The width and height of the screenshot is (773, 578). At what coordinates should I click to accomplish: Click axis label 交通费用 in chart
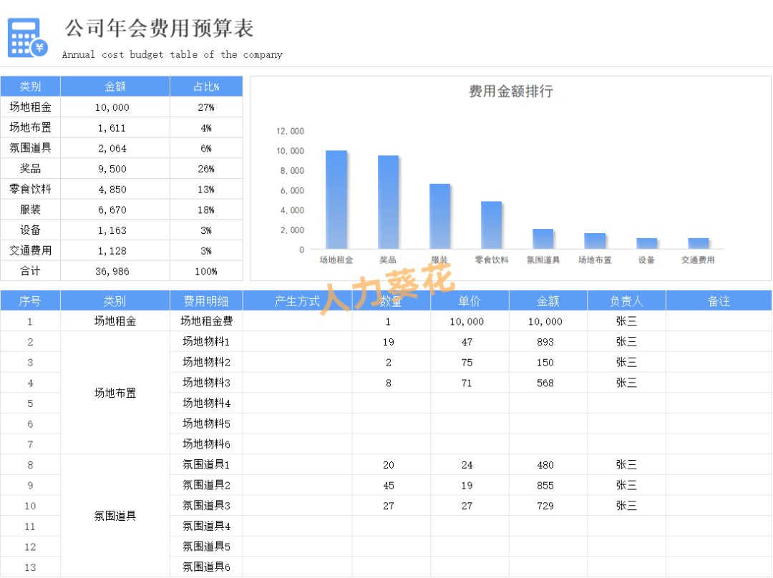(x=698, y=260)
